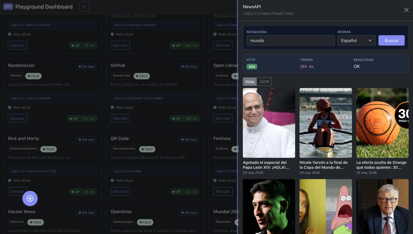Viewport: 413px width, 234px height.
Task: Click the Playground Dashboard title
Action: (x=44, y=7)
